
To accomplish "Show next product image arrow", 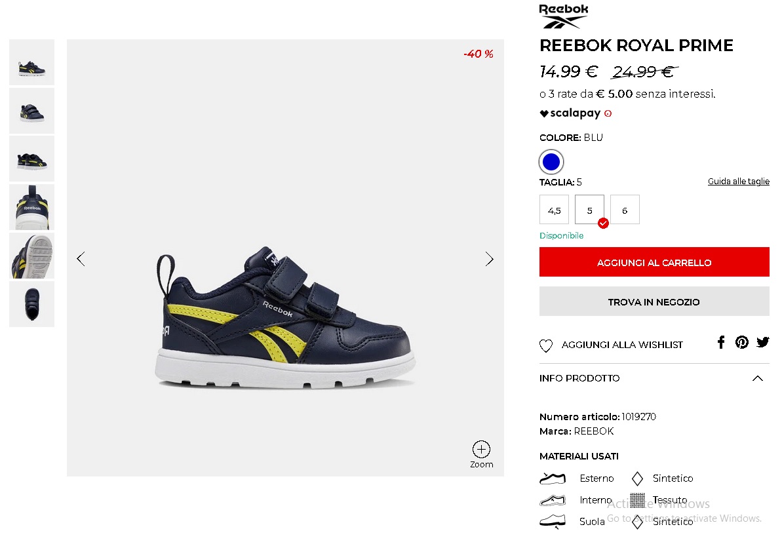I will click(489, 259).
